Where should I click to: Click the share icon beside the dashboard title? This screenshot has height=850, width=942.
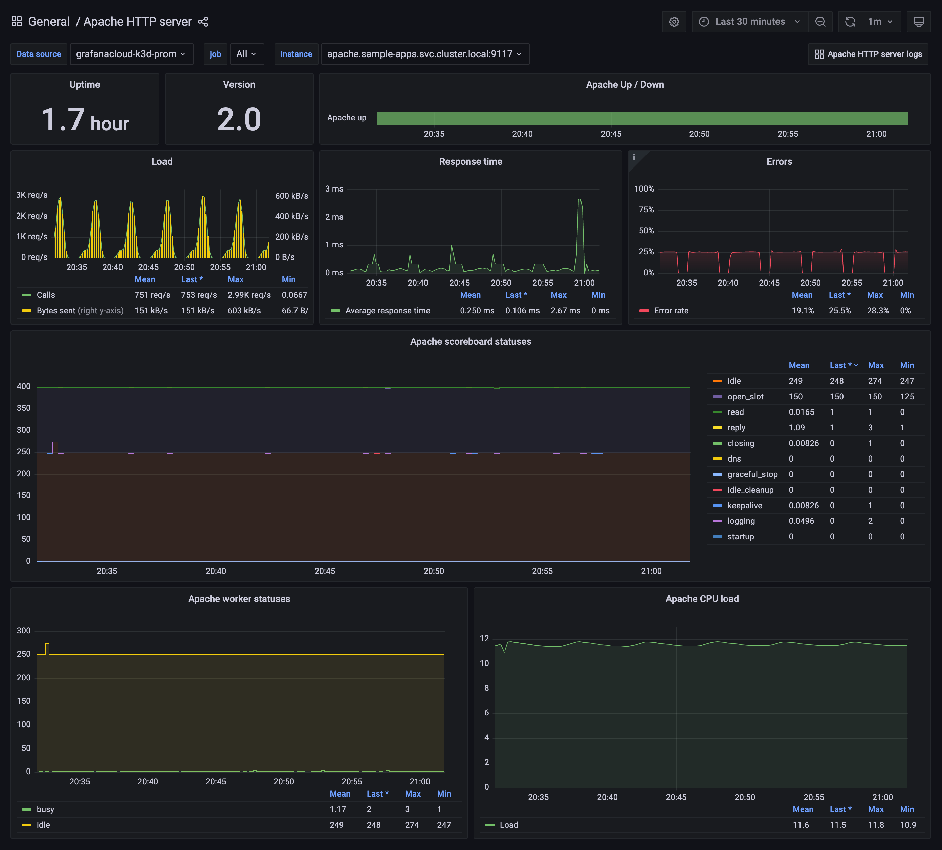pos(203,21)
